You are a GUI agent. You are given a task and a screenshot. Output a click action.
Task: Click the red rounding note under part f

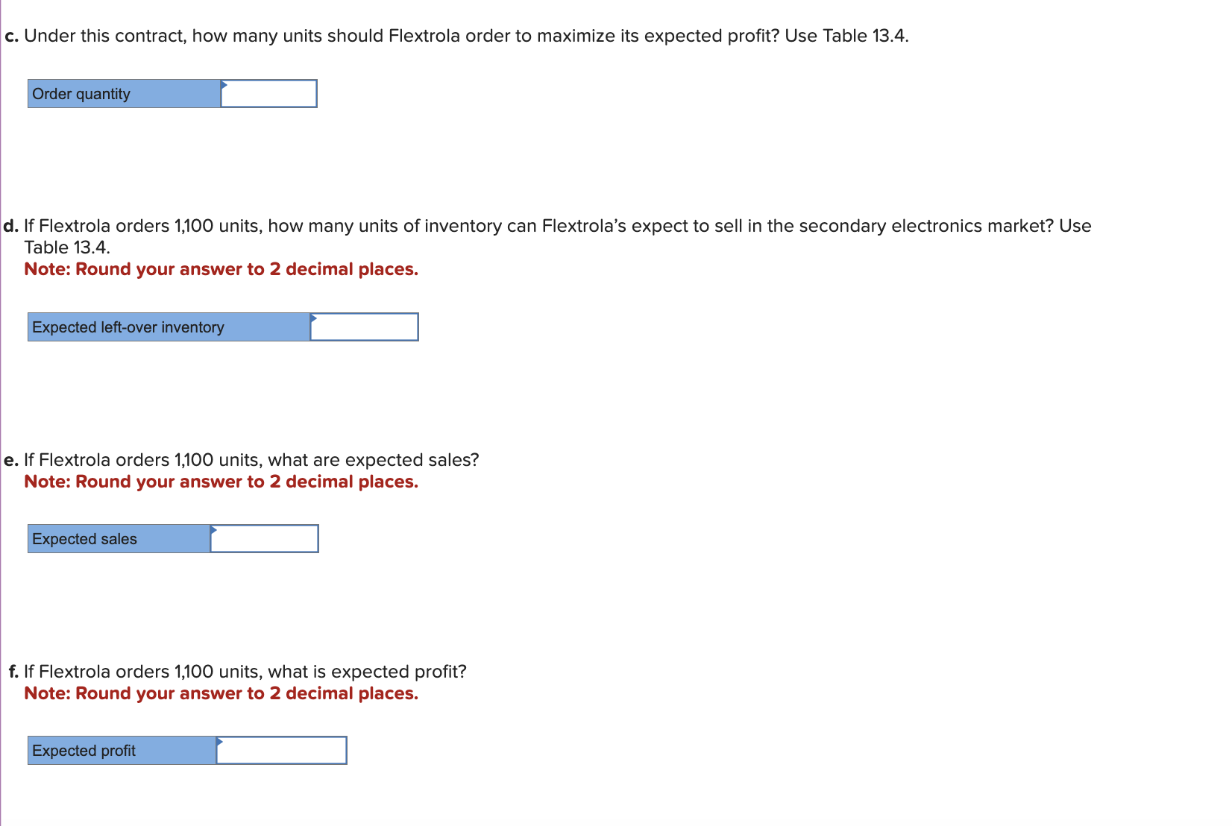(x=221, y=693)
